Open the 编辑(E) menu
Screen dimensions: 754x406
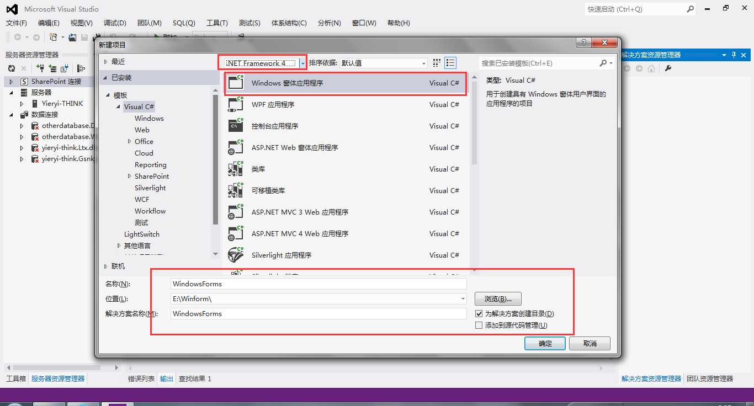click(x=49, y=23)
